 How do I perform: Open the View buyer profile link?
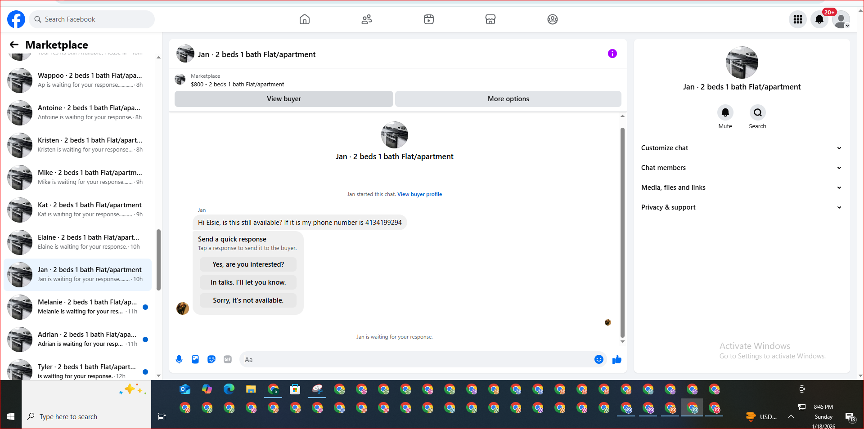point(419,194)
